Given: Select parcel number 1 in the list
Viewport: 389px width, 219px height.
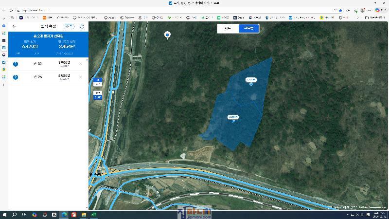Looking at the screenshot, I should coord(16,64).
